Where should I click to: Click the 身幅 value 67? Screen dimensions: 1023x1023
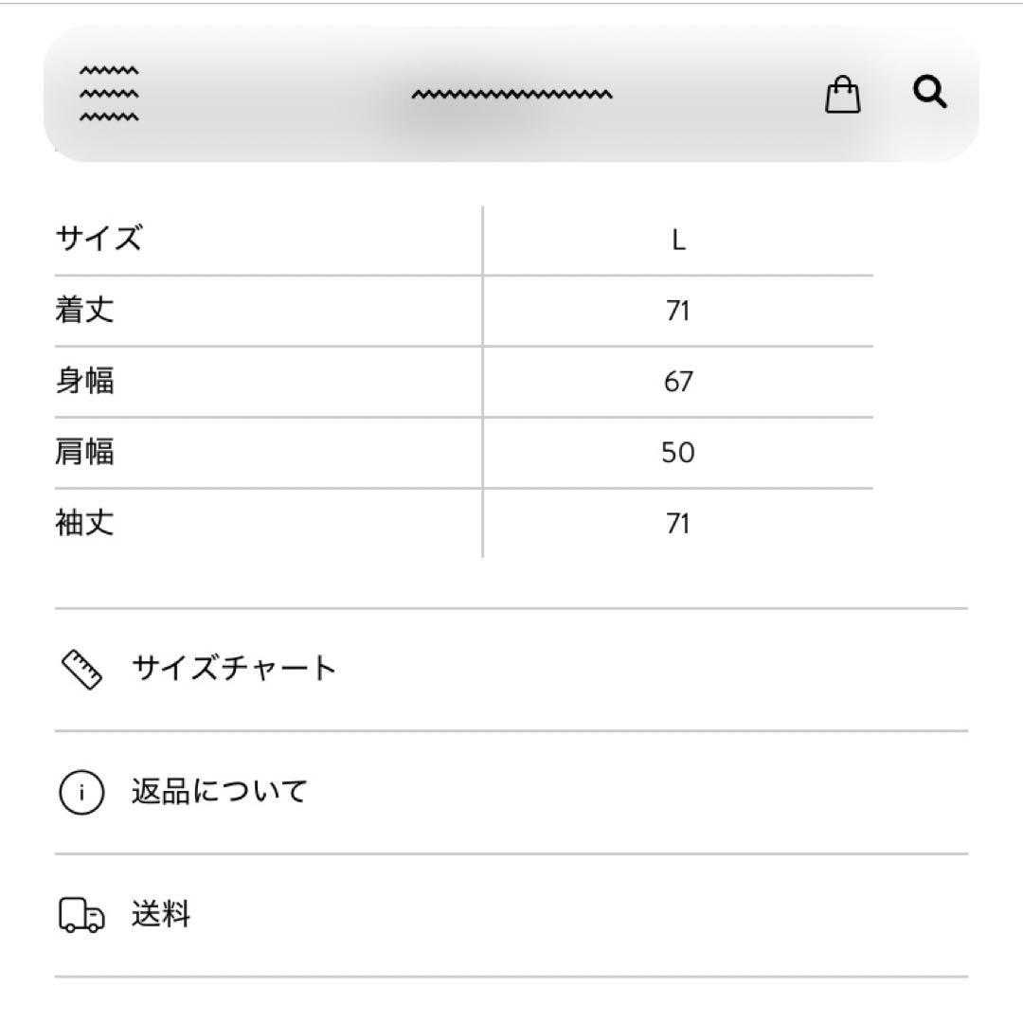[677, 383]
